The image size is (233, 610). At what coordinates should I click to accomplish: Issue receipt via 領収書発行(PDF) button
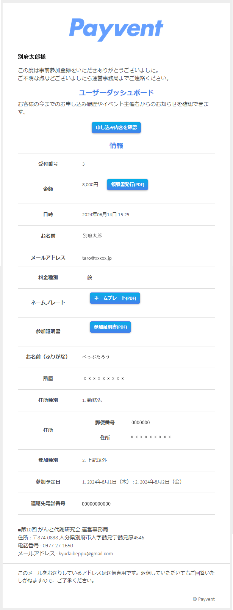point(127,185)
